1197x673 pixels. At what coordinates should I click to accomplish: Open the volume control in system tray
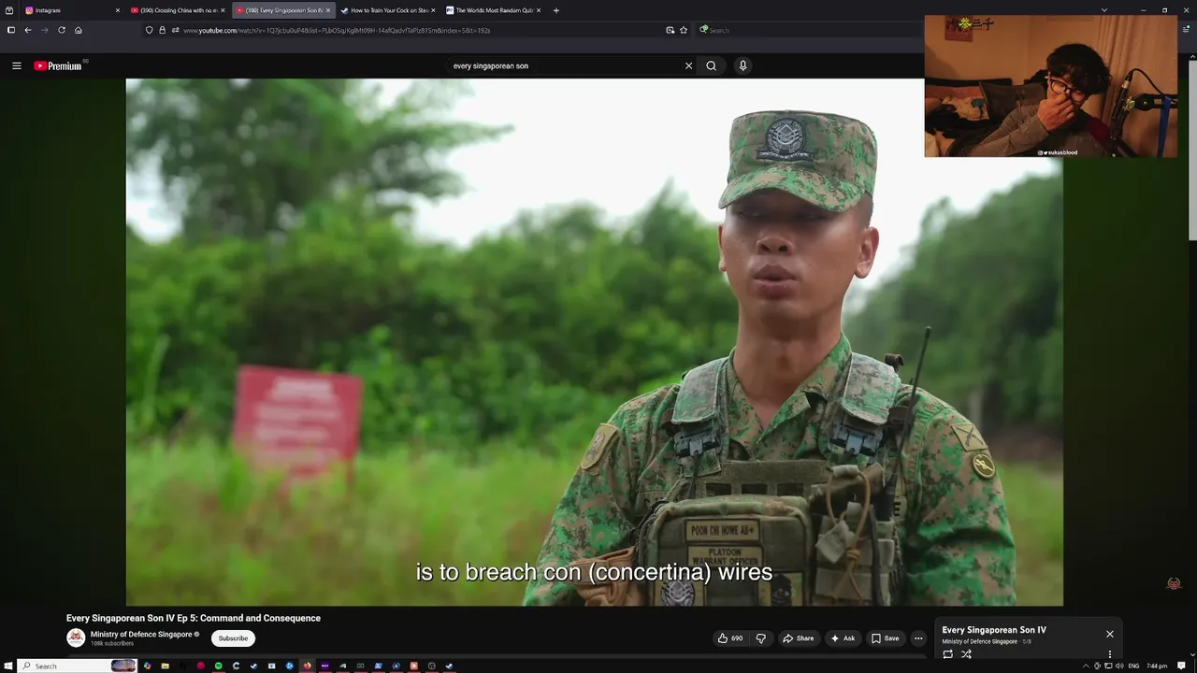coord(1119,666)
